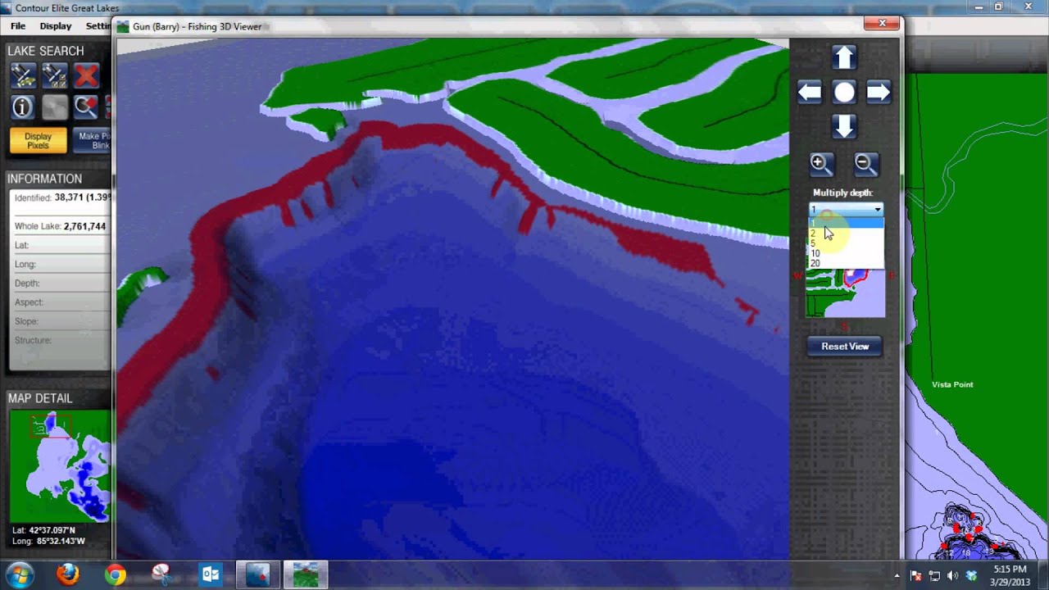Screen dimensions: 1049x590
Task: Click the compass mini-map in 3D Viewer
Action: [845, 293]
